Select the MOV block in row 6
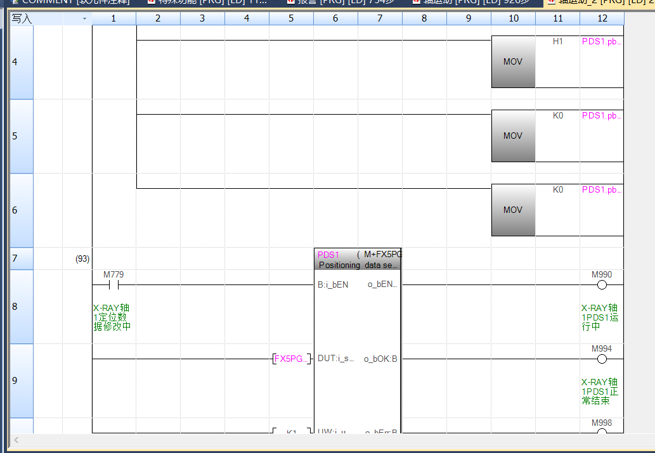The width and height of the screenshot is (655, 453). click(x=513, y=210)
